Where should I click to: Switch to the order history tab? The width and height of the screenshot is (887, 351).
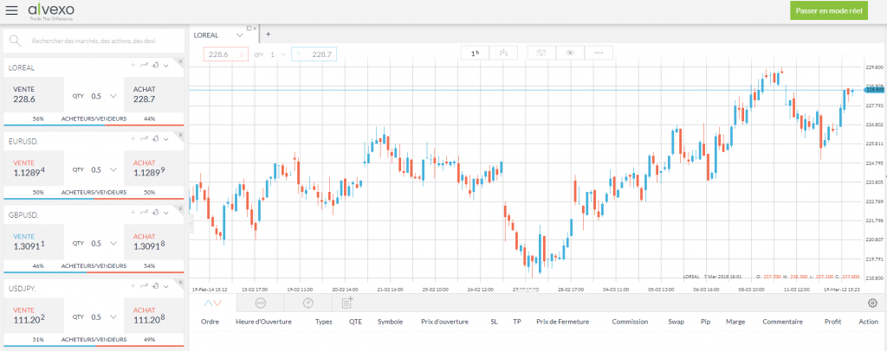(308, 303)
